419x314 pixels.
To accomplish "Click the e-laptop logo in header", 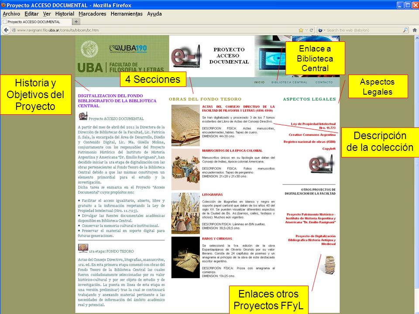I will 186,56.
